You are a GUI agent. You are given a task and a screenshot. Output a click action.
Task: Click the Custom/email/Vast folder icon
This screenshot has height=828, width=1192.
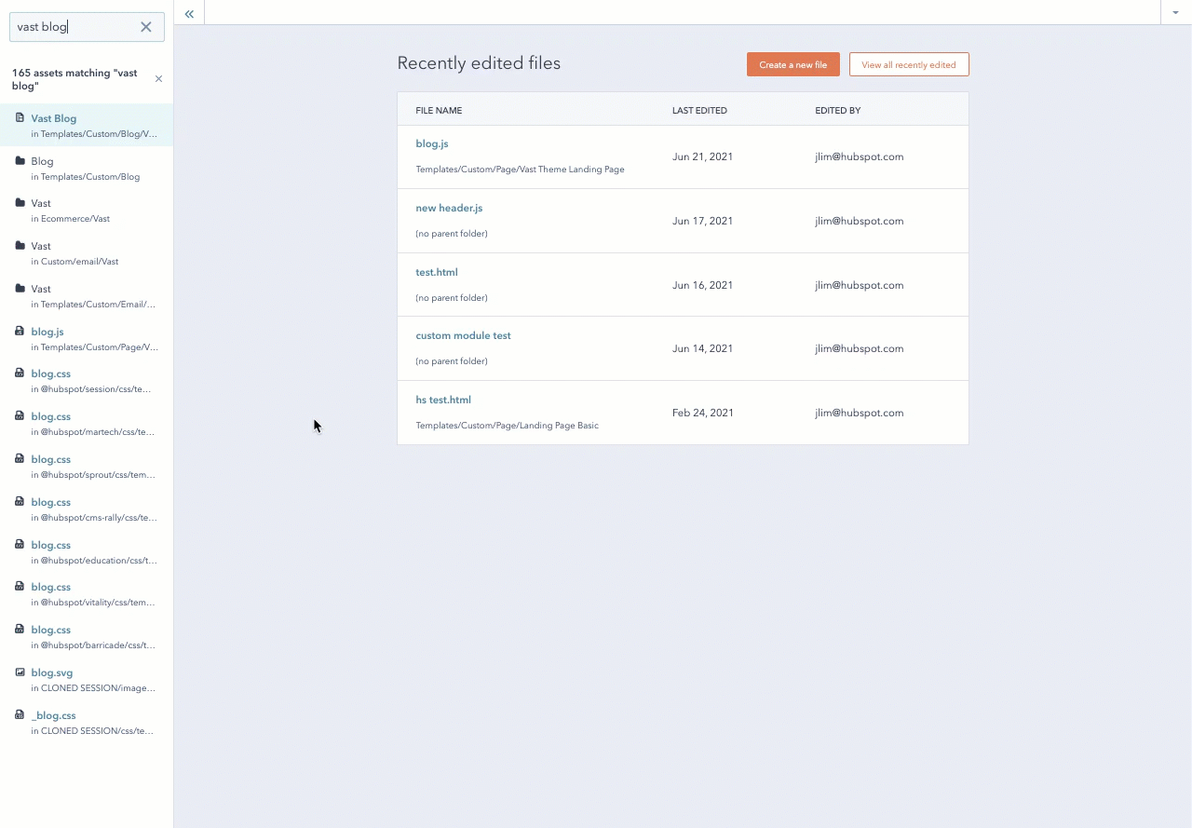coord(19,246)
